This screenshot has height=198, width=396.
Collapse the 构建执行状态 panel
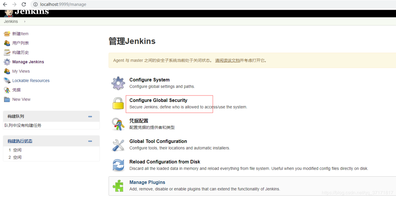tap(90, 141)
